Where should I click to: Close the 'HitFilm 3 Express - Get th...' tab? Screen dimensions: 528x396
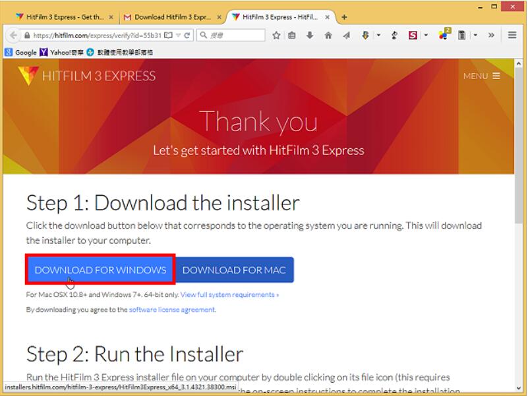click(x=111, y=17)
